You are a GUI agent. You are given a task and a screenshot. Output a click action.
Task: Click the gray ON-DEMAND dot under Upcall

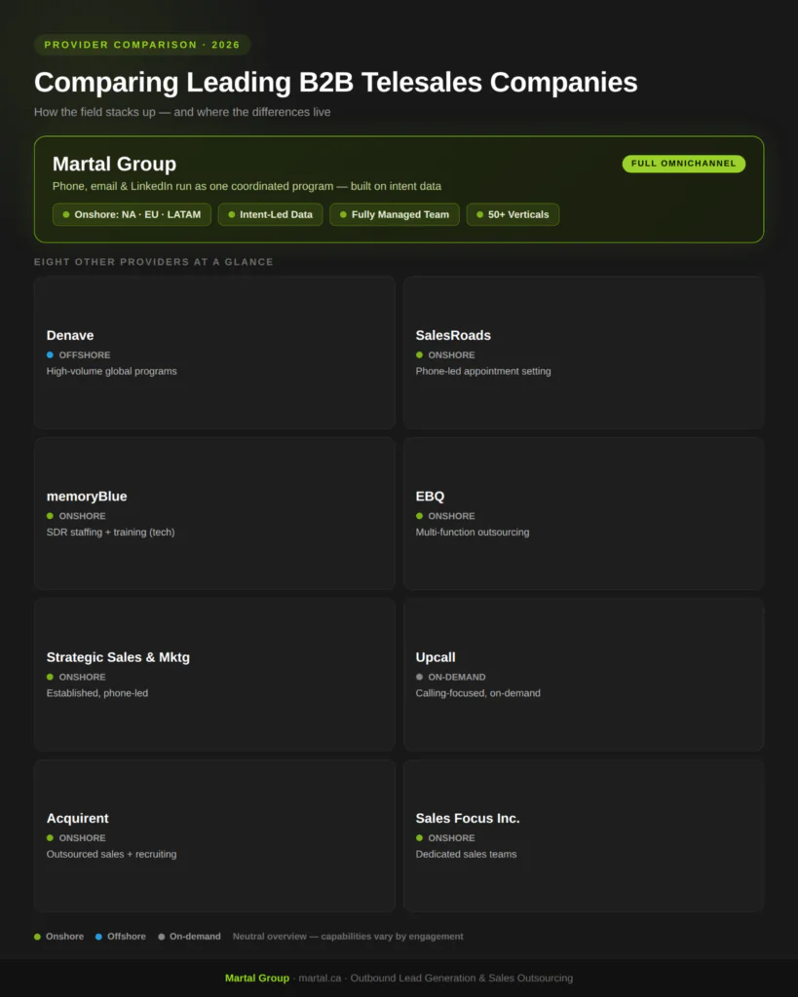[x=419, y=677]
